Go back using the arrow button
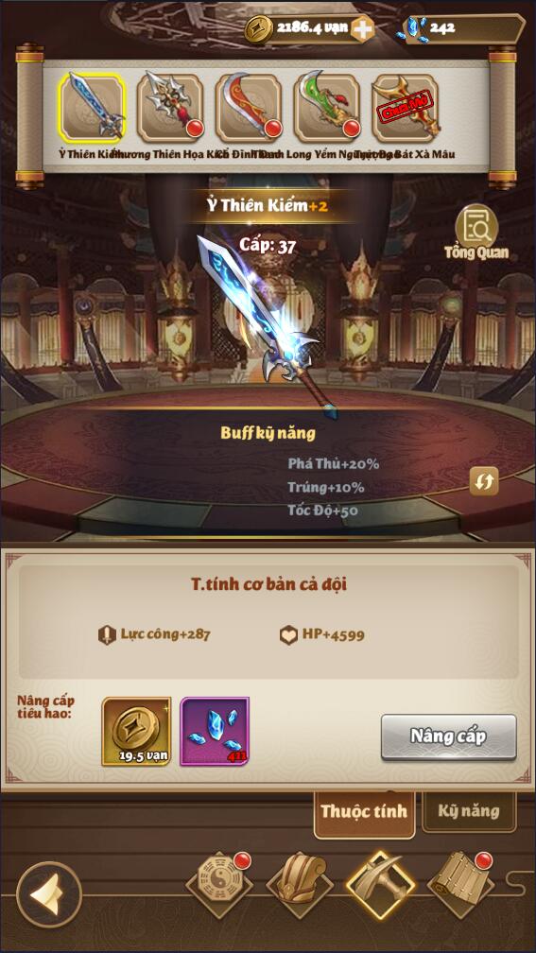This screenshot has width=536, height=953. pos(49,894)
